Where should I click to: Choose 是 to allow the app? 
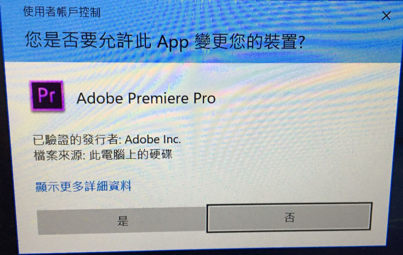(122, 221)
